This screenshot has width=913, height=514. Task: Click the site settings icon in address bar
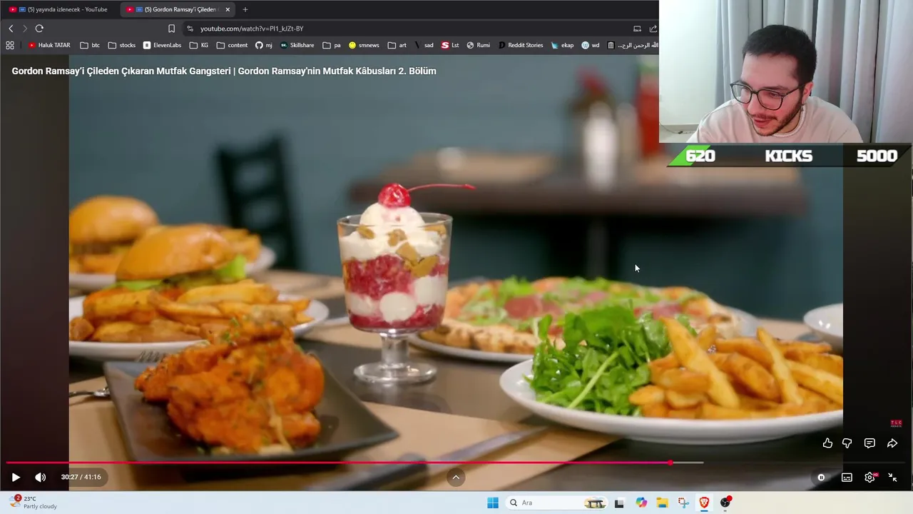(x=190, y=29)
